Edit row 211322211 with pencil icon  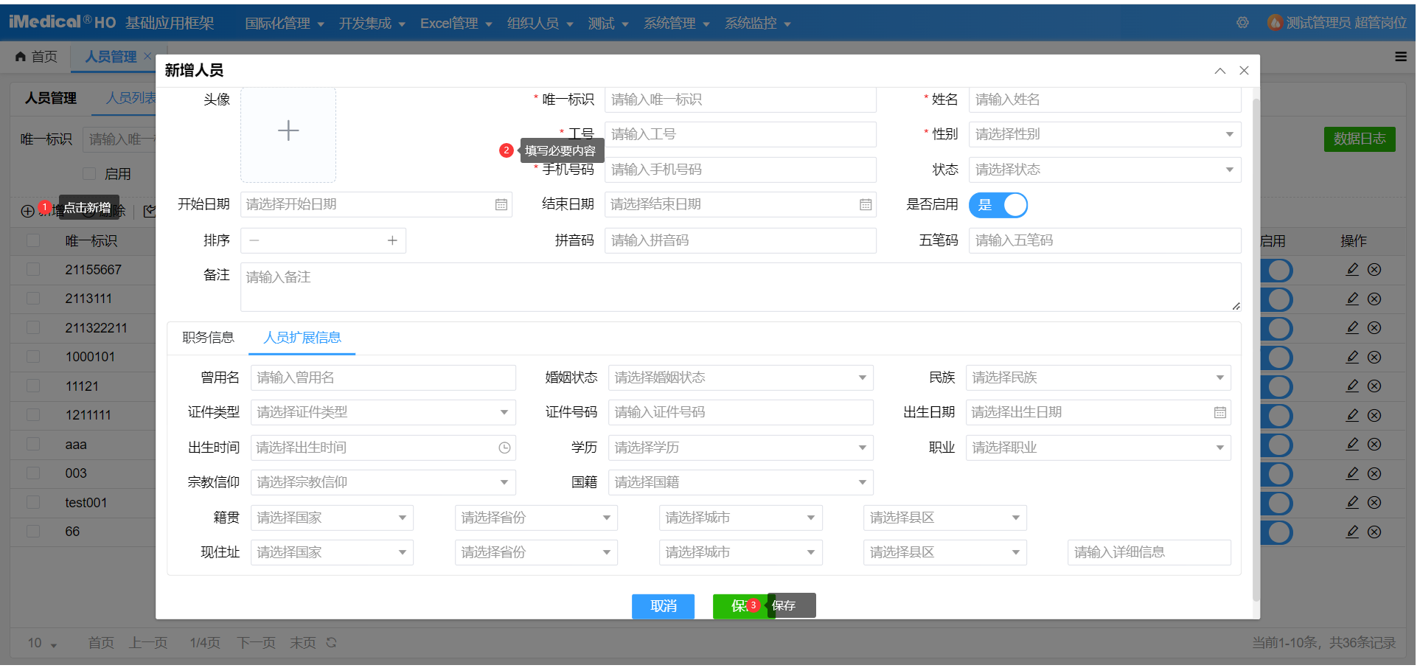coord(1352,328)
